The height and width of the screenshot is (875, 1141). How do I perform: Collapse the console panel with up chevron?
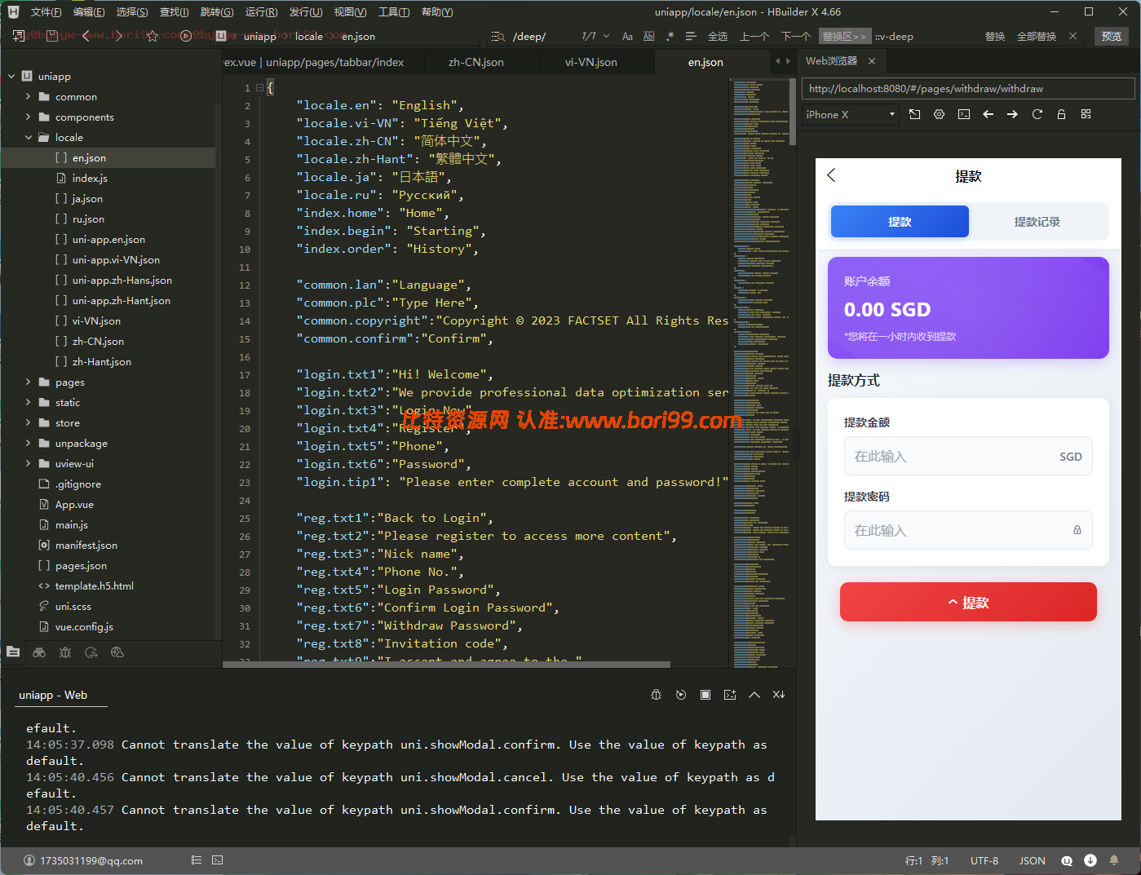coord(754,695)
